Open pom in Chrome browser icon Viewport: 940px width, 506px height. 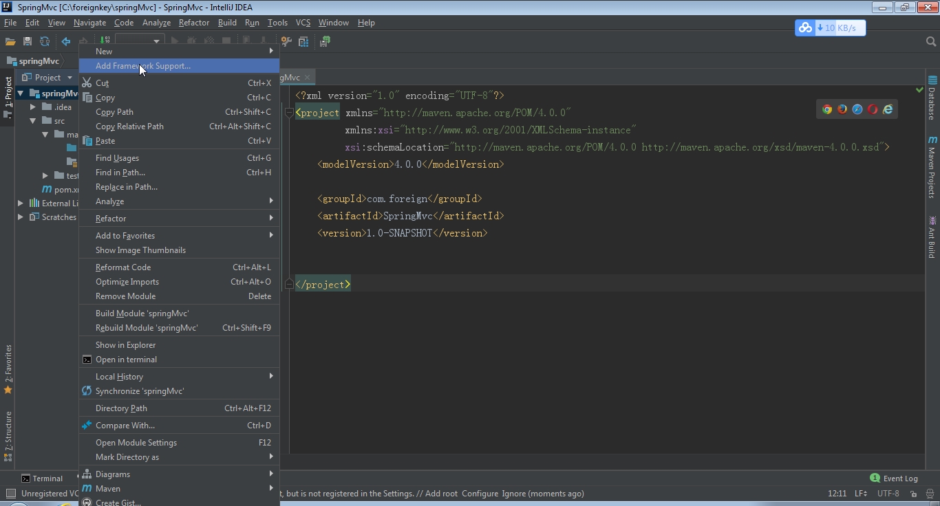coord(827,109)
